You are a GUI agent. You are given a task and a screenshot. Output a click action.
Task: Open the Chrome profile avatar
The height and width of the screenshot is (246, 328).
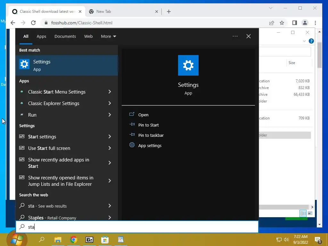(x=305, y=23)
